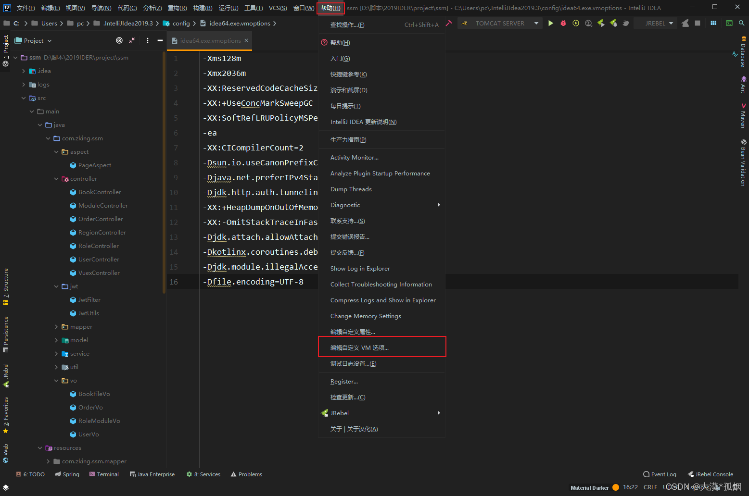Open Project Structure grid icon
This screenshot has width=749, height=496.
(713, 23)
